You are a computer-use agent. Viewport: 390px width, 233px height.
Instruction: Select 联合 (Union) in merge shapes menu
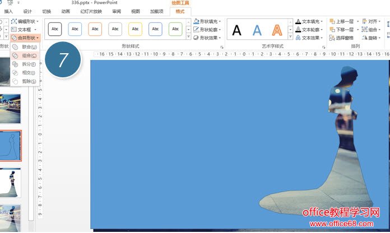[x=26, y=46]
